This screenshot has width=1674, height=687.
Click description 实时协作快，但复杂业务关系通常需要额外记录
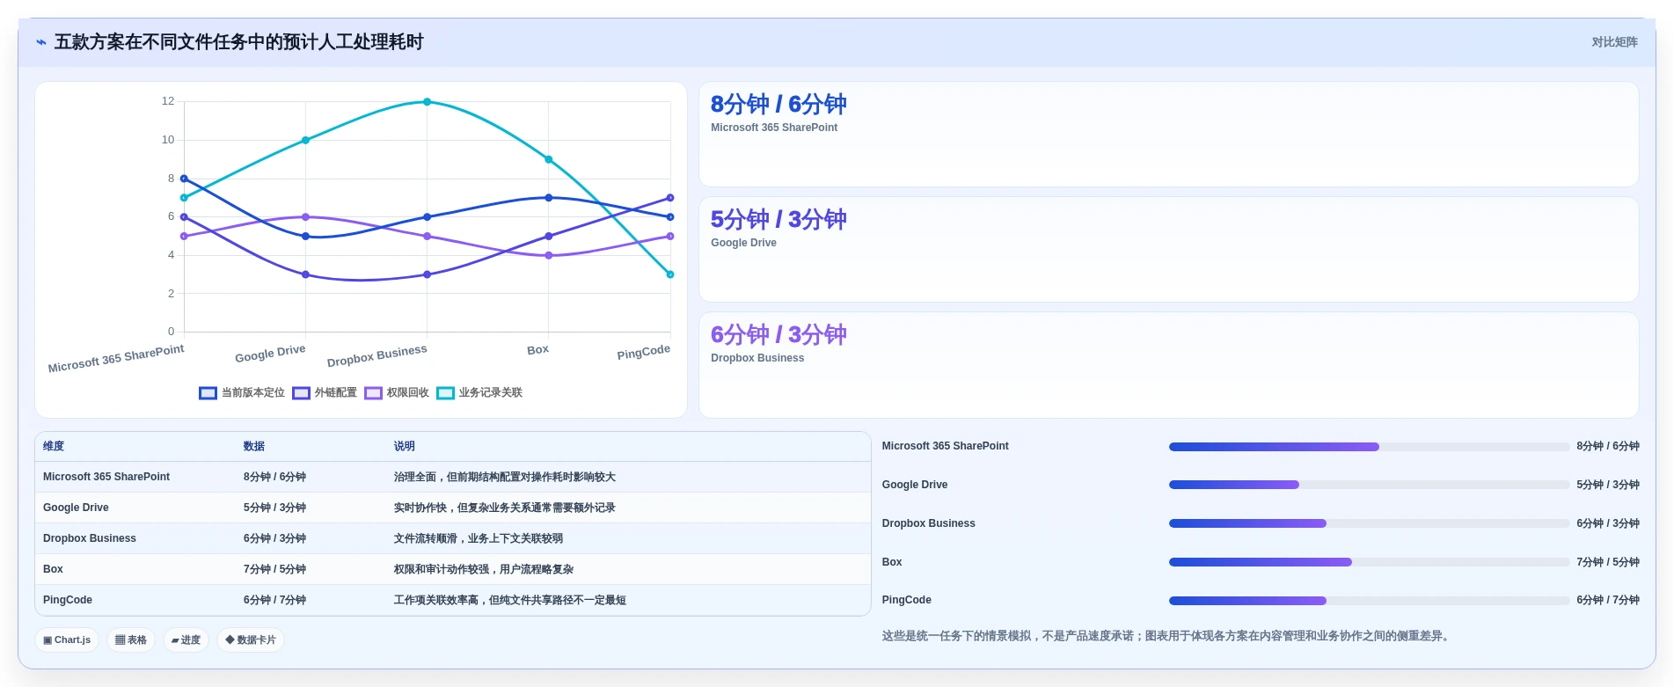tap(505, 508)
